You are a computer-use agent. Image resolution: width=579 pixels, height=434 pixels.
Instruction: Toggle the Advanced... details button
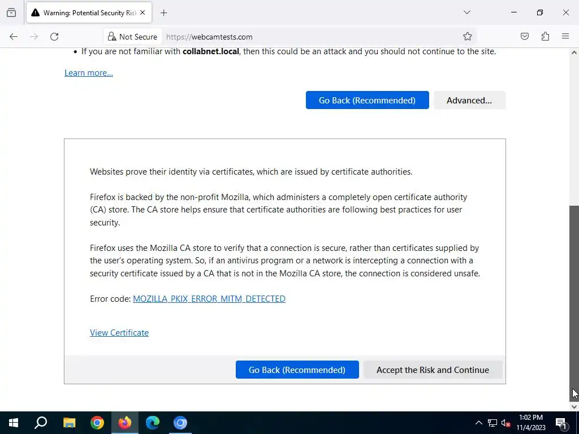tap(469, 100)
